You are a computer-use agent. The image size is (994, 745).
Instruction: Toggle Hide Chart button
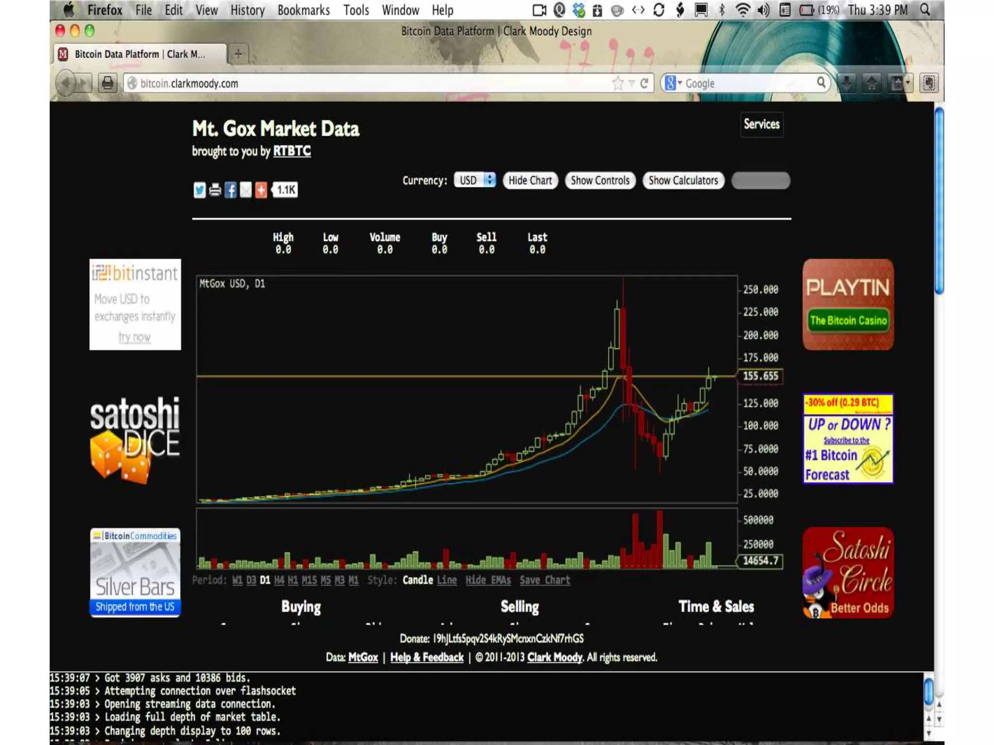(530, 180)
